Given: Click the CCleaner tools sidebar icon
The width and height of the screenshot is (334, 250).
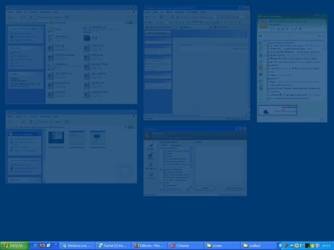Looking at the screenshot, I should pos(151,166).
